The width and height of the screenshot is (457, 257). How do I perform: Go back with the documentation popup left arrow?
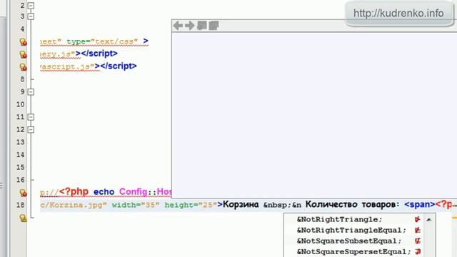point(178,26)
